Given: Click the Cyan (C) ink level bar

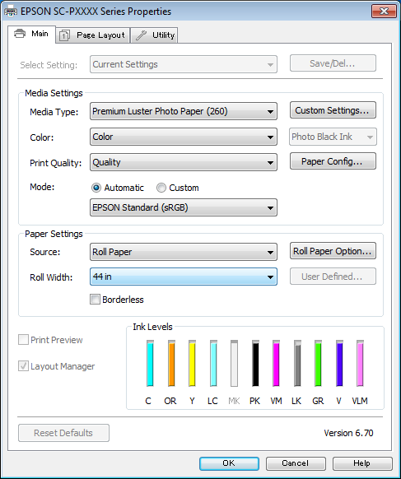Looking at the screenshot, I should [150, 363].
